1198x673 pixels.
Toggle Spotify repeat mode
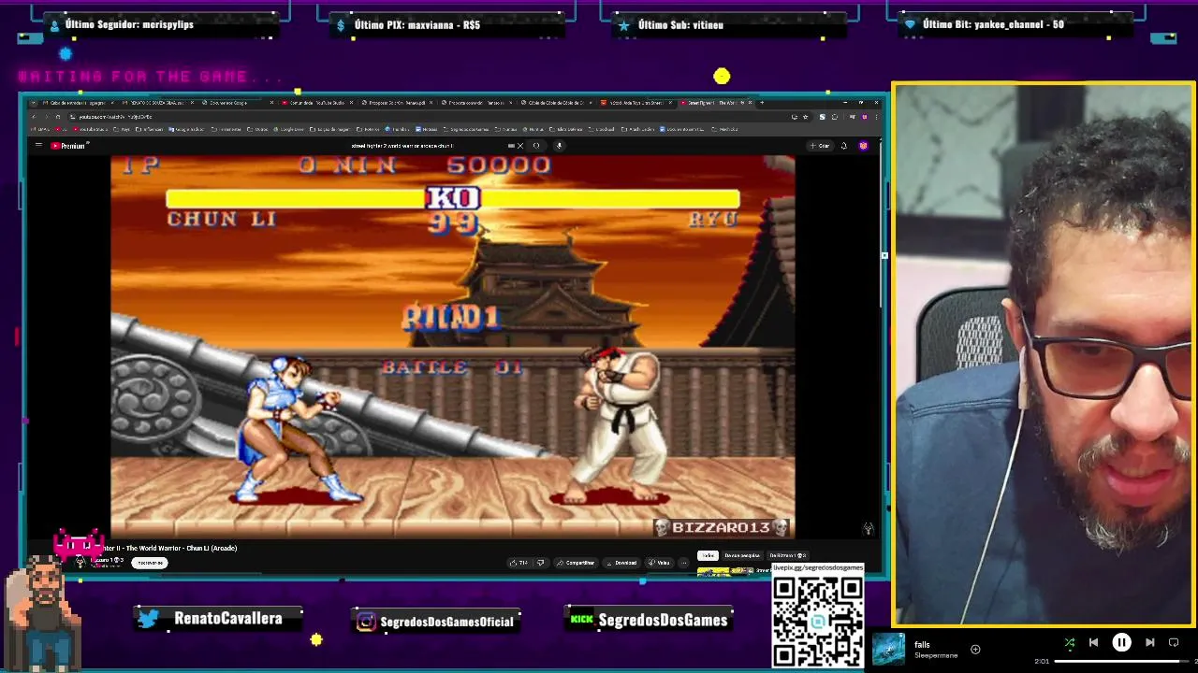click(1174, 642)
